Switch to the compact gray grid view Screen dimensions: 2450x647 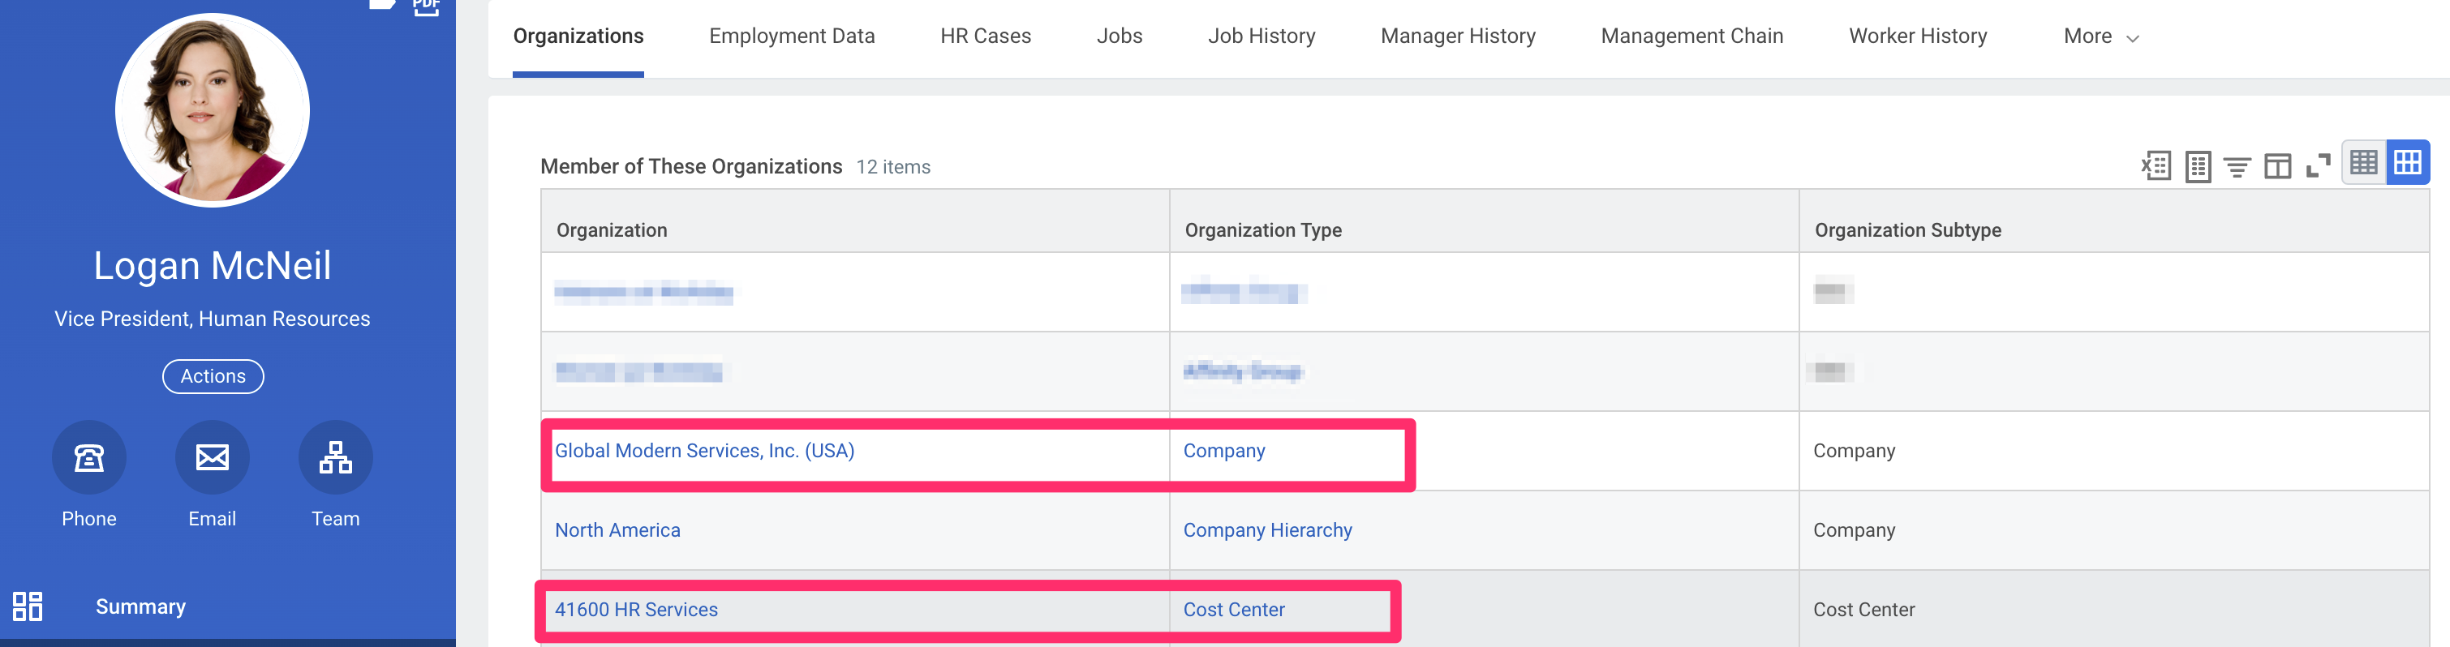click(2364, 162)
